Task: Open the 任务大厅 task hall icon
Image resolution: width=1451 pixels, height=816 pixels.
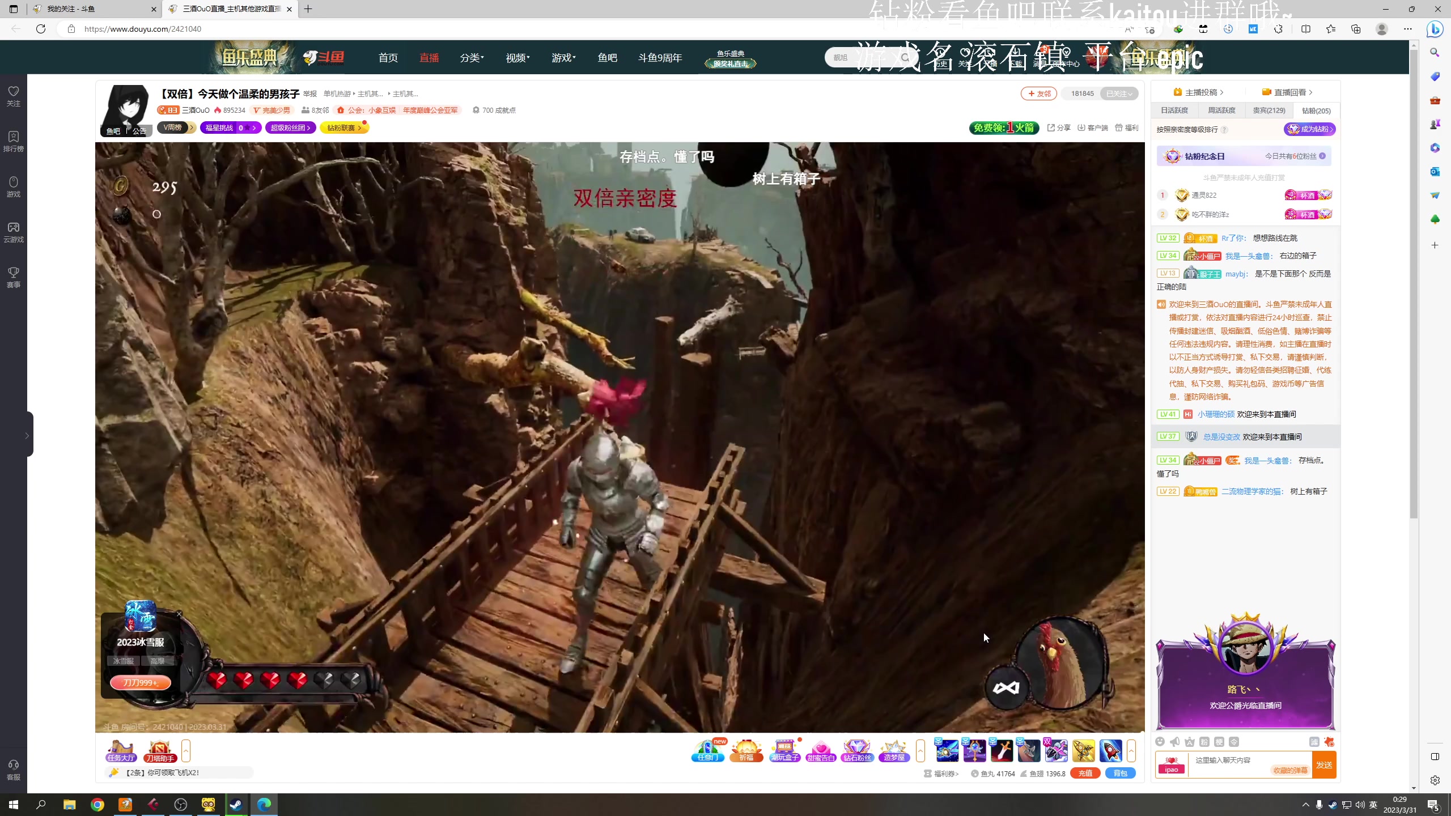Action: click(121, 751)
